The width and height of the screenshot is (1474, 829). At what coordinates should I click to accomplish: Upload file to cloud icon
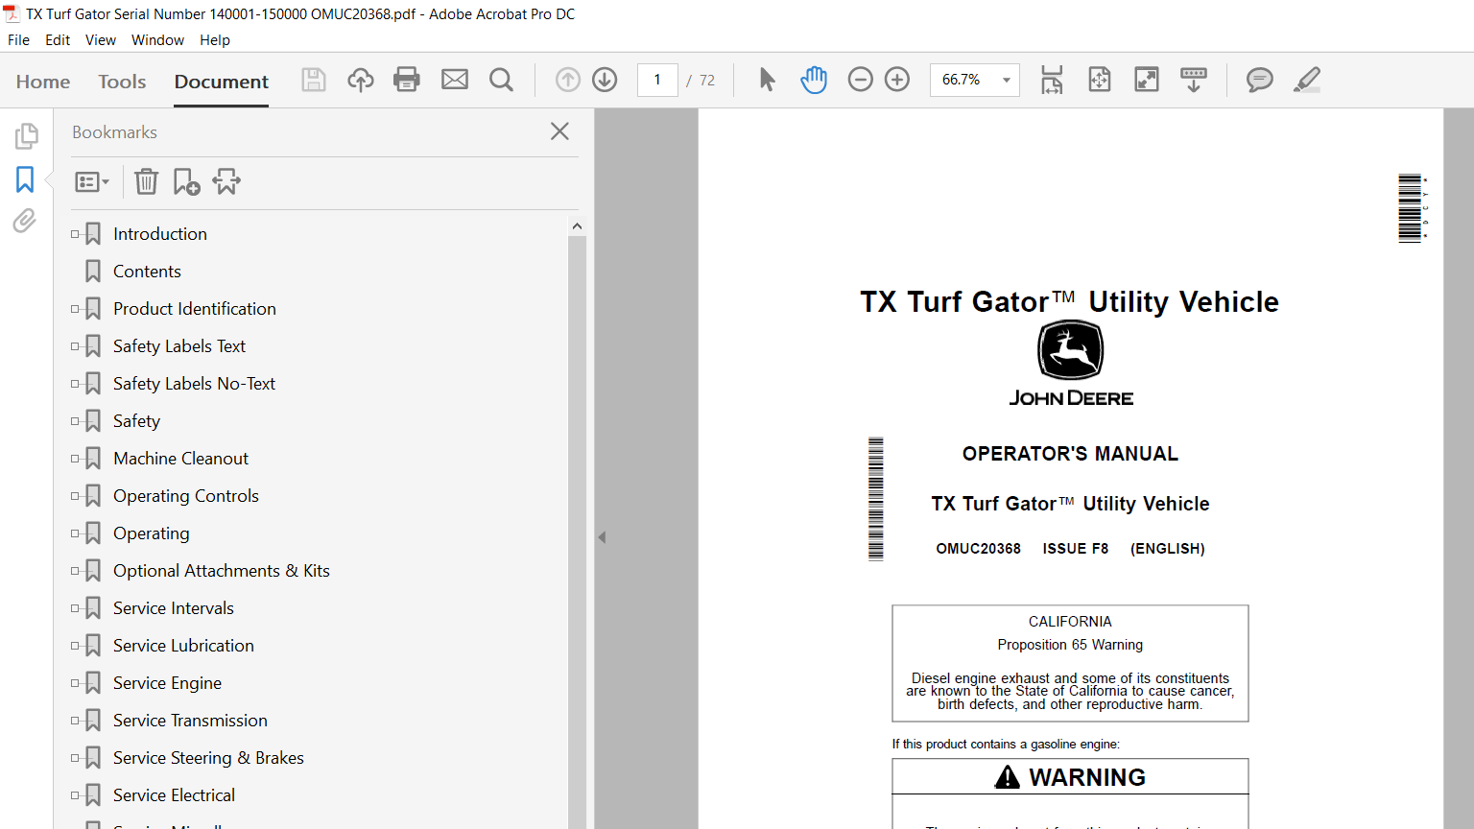[361, 80]
